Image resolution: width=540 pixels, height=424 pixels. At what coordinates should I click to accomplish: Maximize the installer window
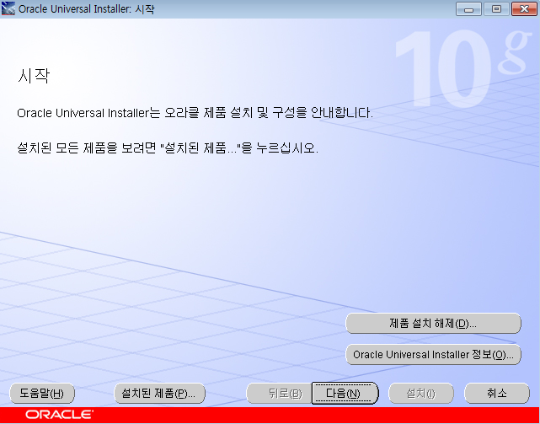(x=496, y=9)
